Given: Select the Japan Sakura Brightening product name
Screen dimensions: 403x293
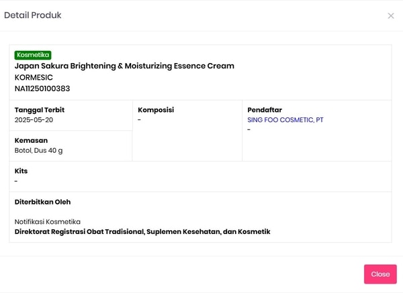Looking at the screenshot, I should pyautogui.click(x=124, y=66).
